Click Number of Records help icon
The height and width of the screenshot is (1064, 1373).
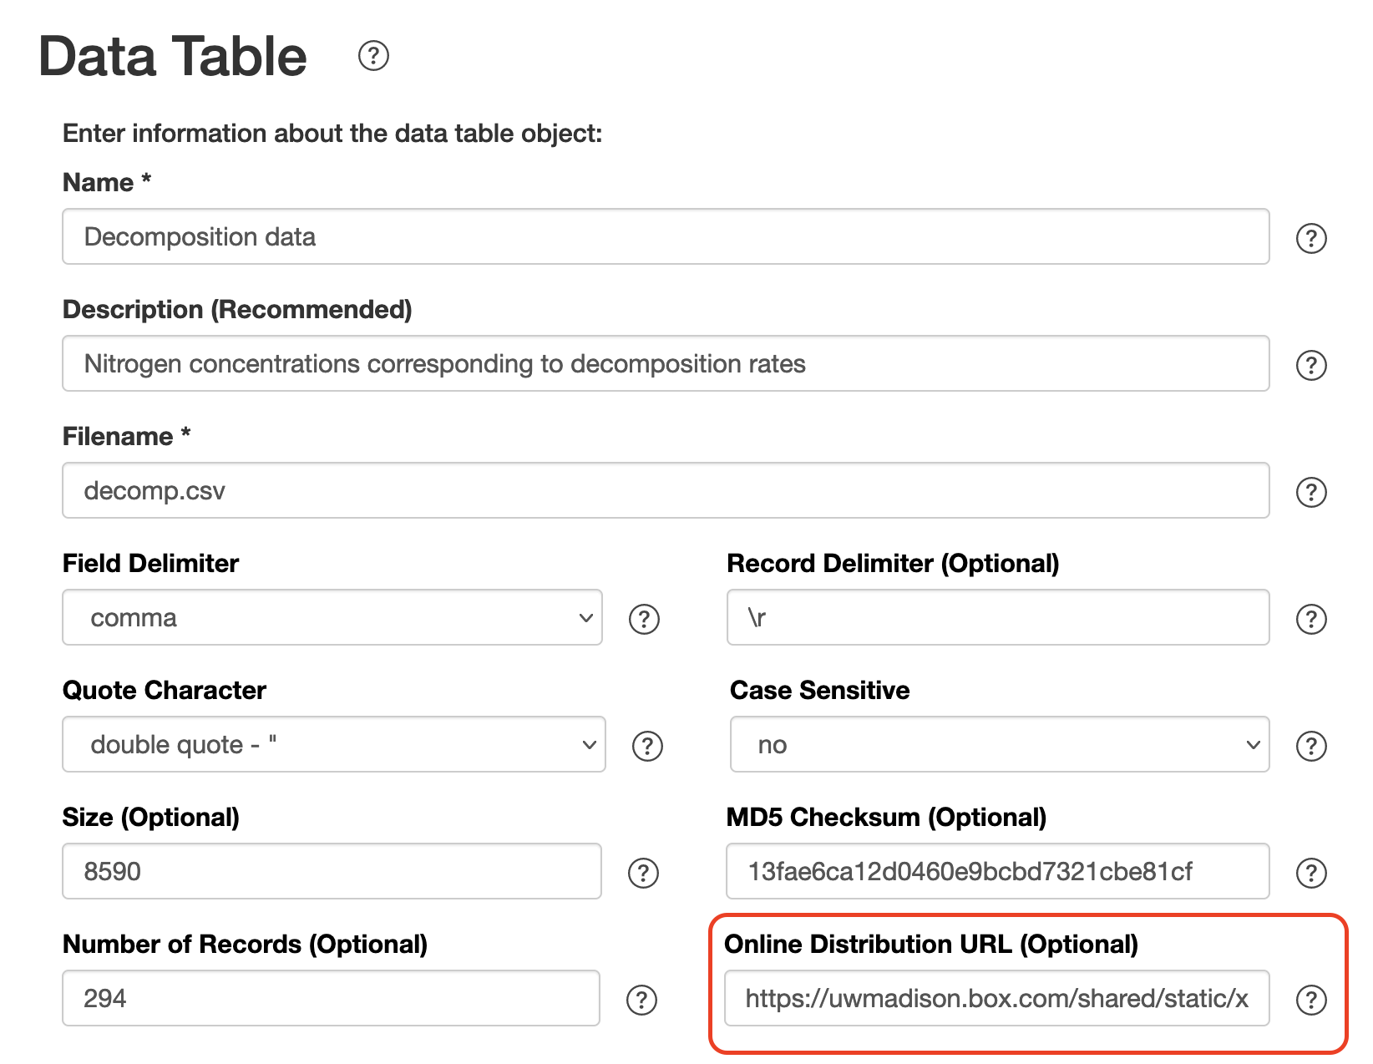coord(641,1000)
